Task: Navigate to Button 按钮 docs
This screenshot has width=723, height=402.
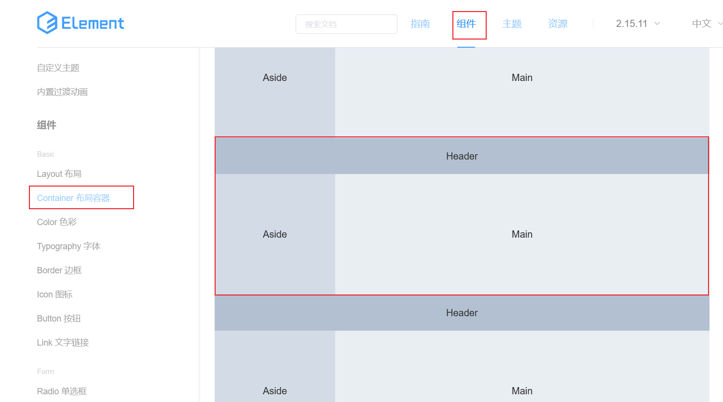Action: (x=59, y=319)
